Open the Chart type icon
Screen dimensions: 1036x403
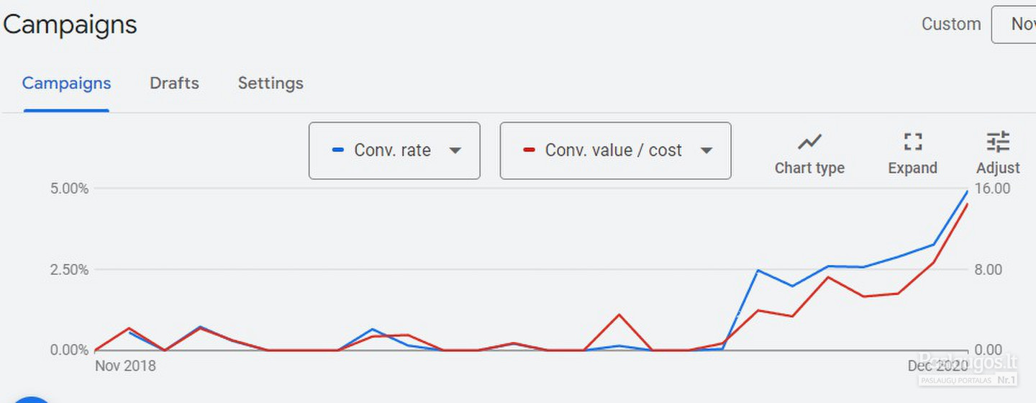pyautogui.click(x=809, y=141)
